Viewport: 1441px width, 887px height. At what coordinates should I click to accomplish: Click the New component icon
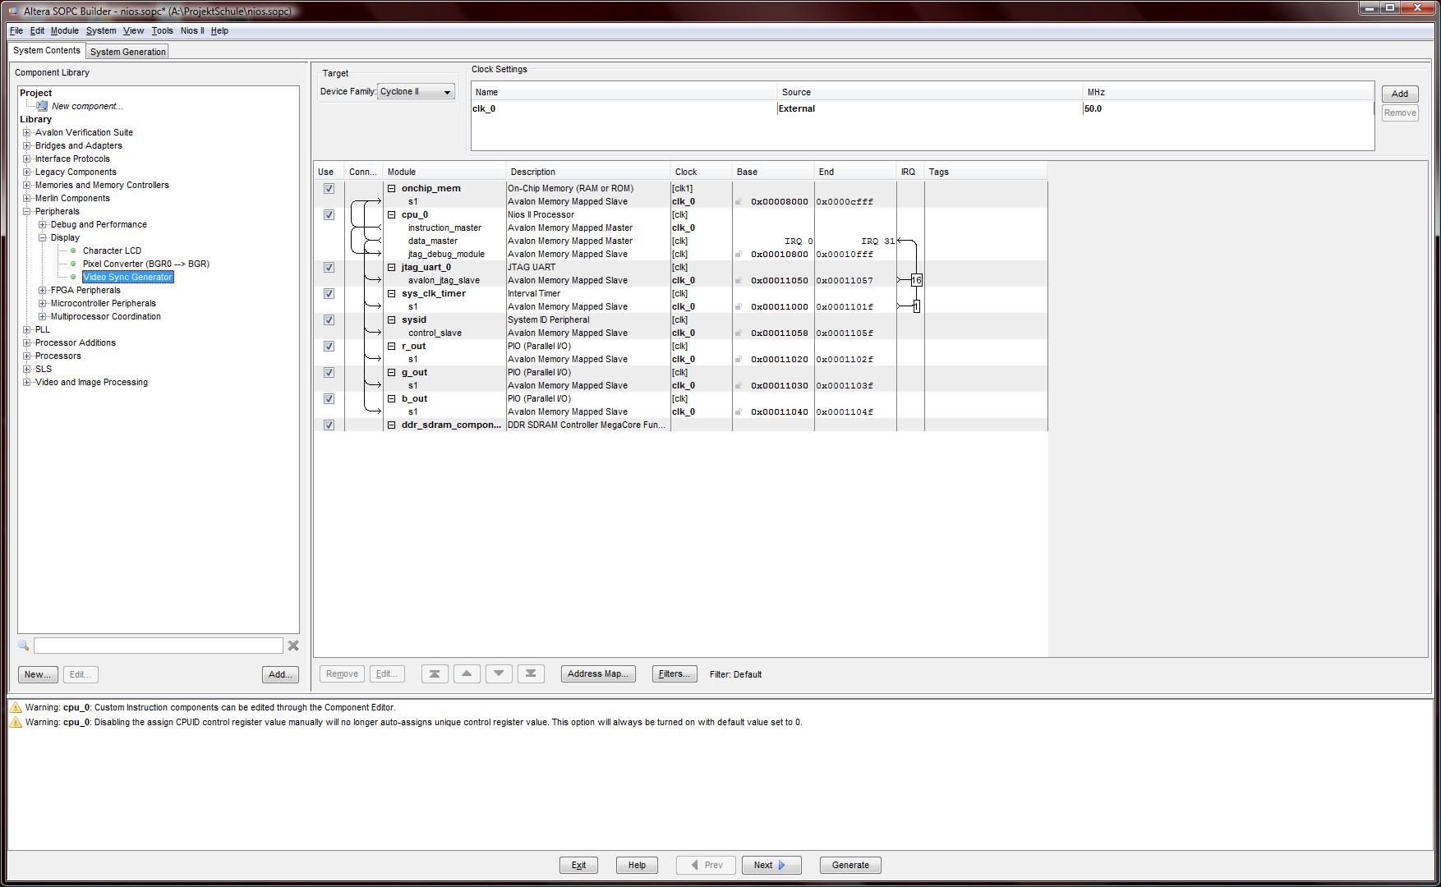point(43,106)
